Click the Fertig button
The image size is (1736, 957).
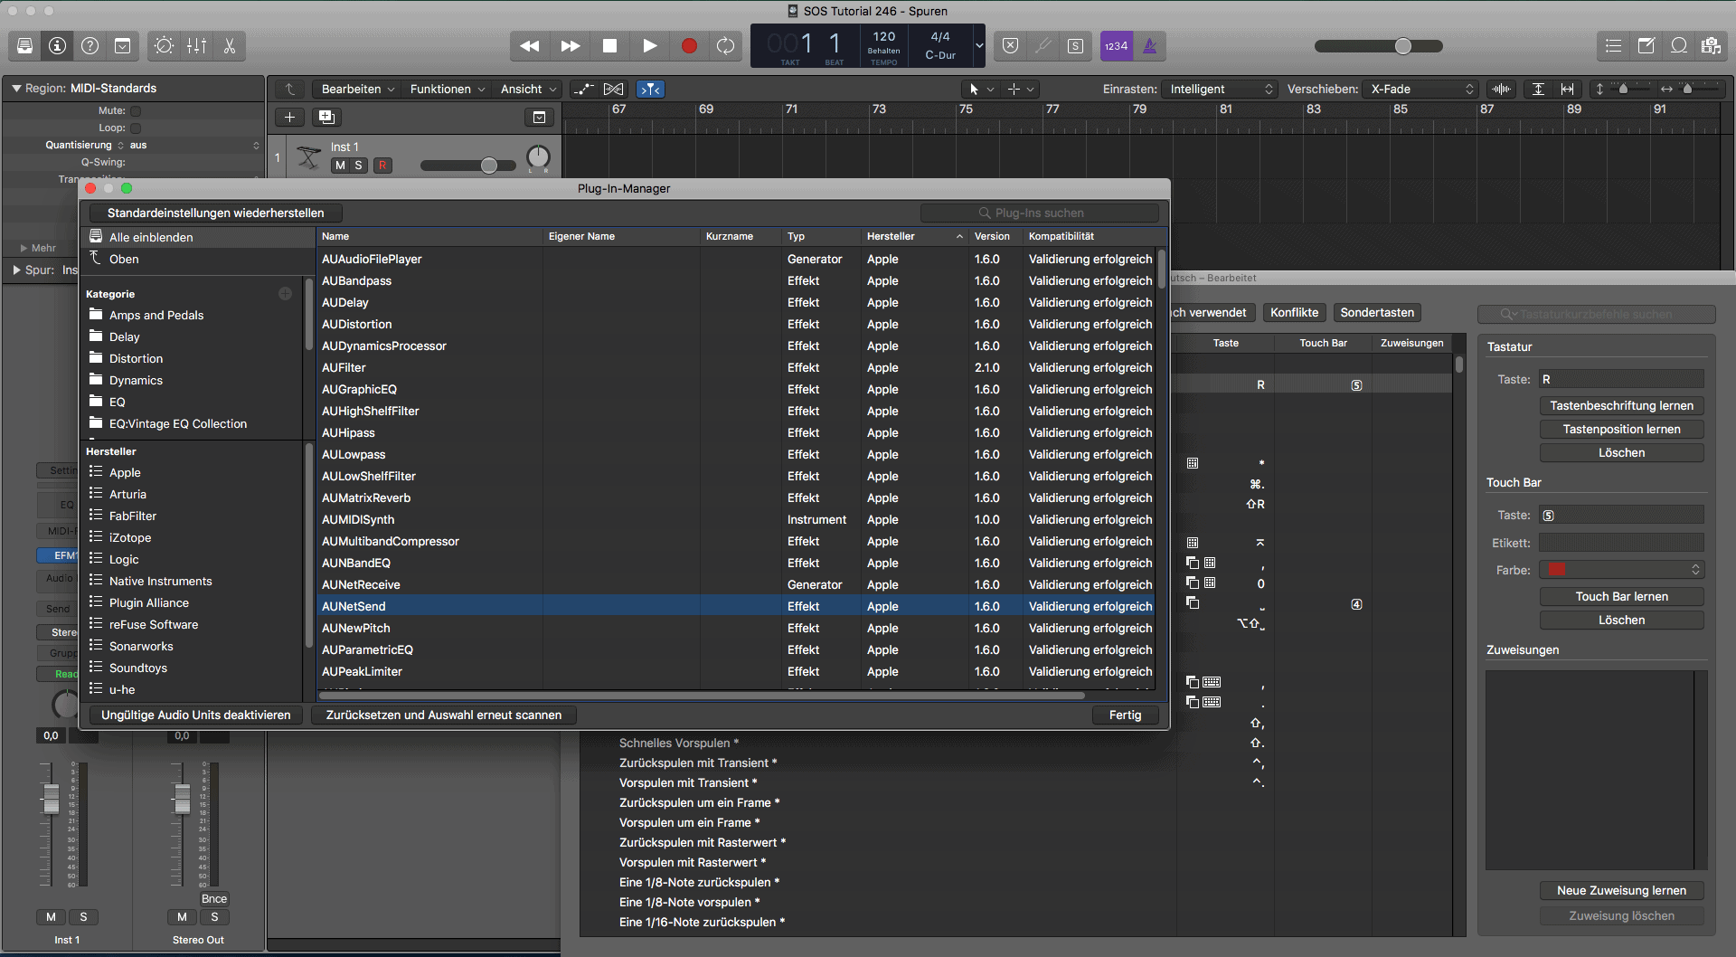tap(1124, 715)
